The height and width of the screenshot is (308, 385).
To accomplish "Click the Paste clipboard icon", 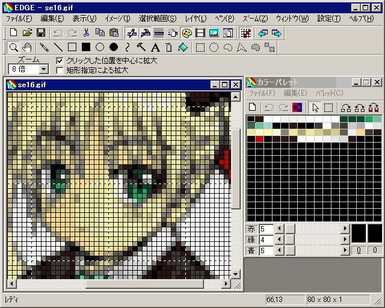I will [x=114, y=33].
